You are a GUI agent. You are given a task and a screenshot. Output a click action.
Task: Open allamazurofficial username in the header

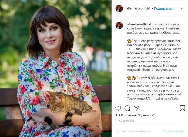tap(138, 8)
